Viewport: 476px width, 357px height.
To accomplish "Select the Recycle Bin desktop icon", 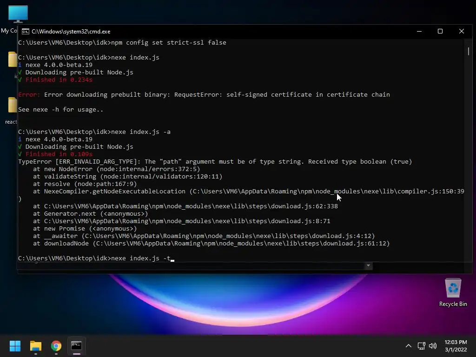I will [453, 292].
